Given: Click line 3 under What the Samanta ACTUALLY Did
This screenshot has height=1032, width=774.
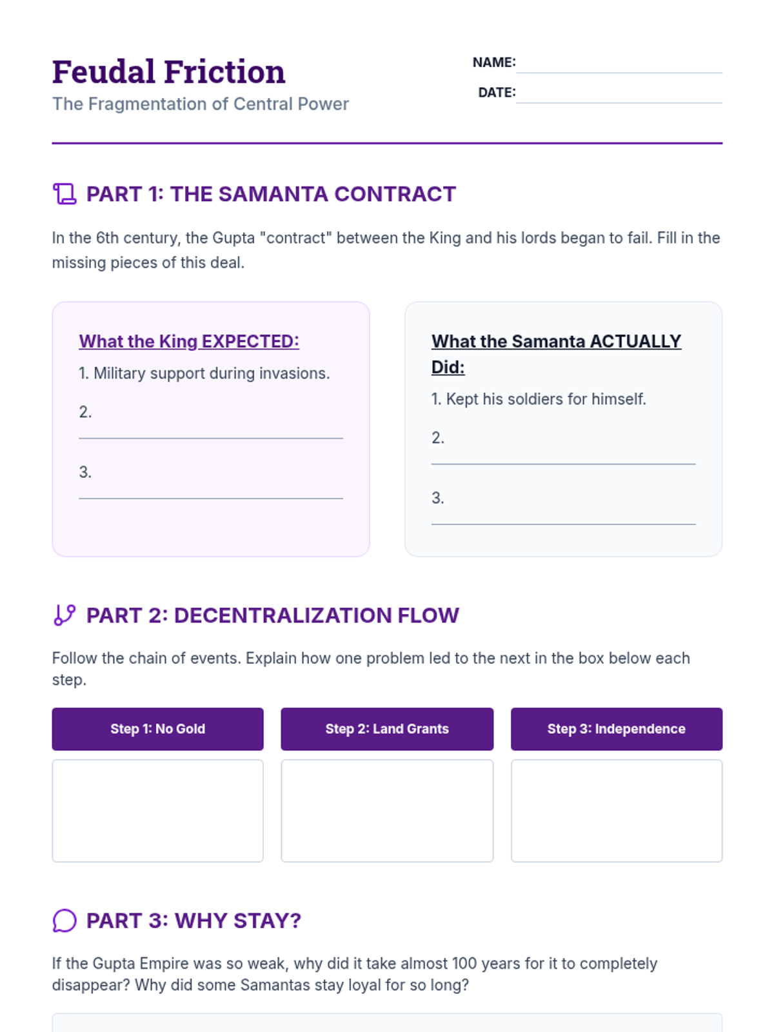Looking at the screenshot, I should coord(563,511).
